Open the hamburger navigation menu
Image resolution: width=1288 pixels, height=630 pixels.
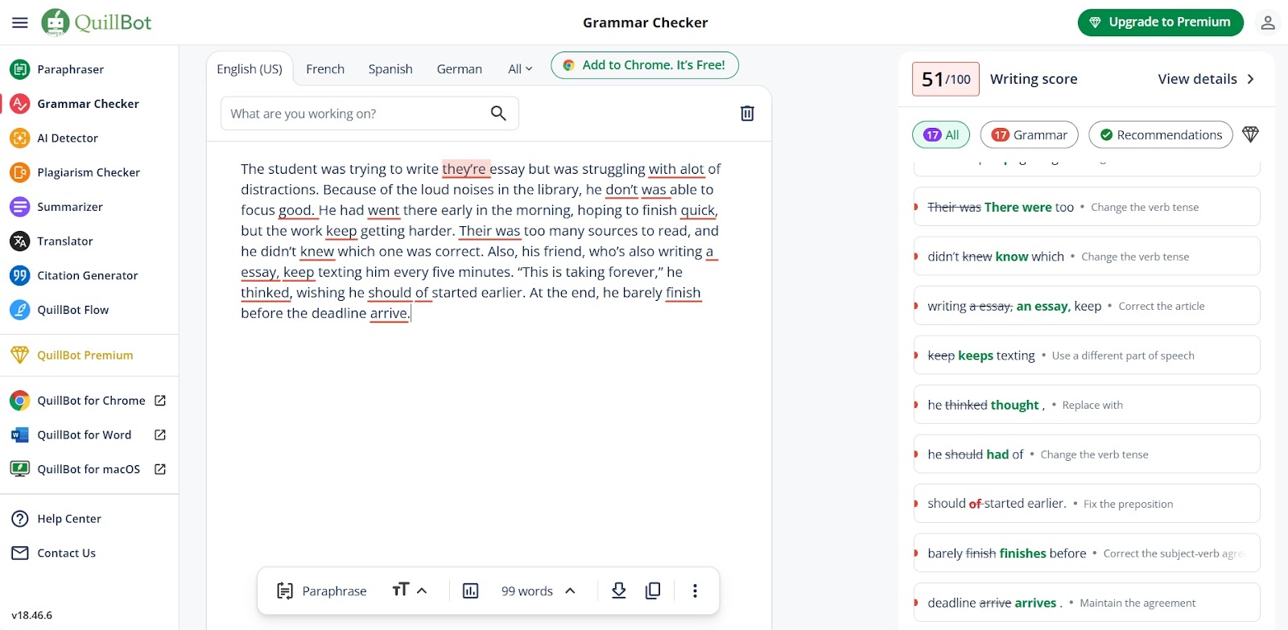pyautogui.click(x=20, y=23)
